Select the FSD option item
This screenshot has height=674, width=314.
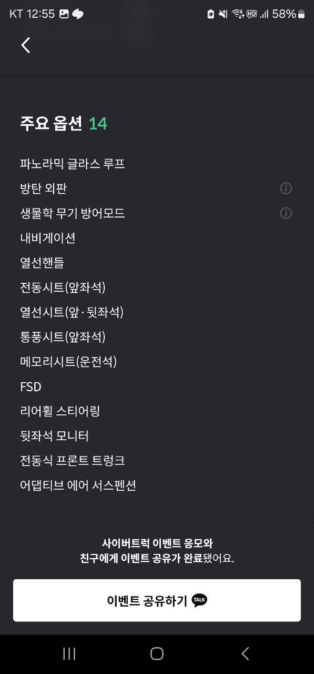point(31,386)
